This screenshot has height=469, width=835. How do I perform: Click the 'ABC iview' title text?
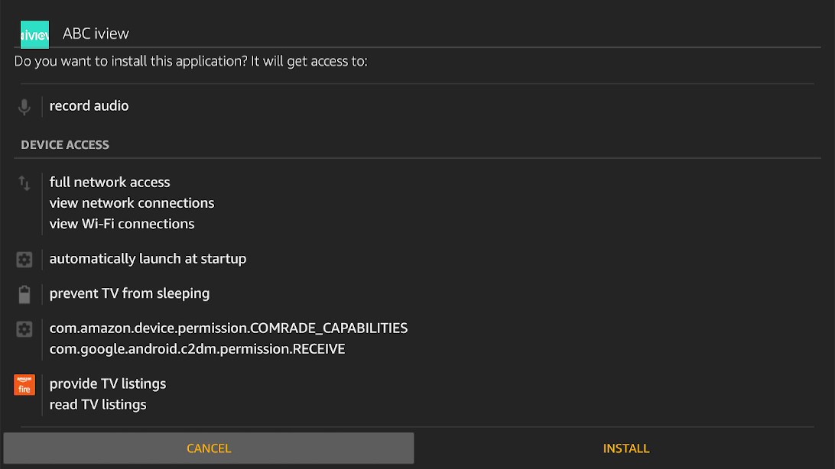click(x=96, y=34)
